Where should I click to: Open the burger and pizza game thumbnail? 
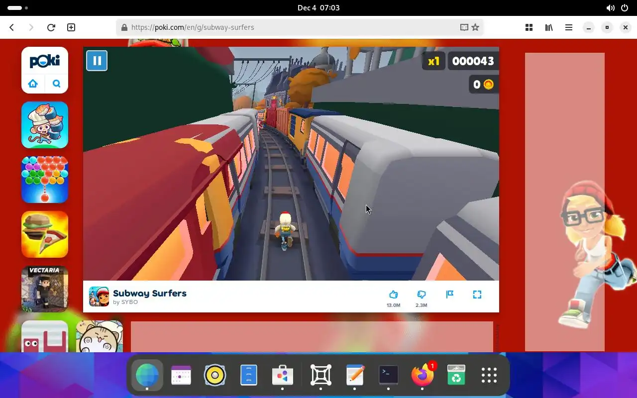pyautogui.click(x=45, y=234)
